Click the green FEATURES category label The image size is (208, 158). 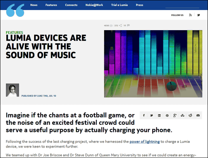click(14, 32)
